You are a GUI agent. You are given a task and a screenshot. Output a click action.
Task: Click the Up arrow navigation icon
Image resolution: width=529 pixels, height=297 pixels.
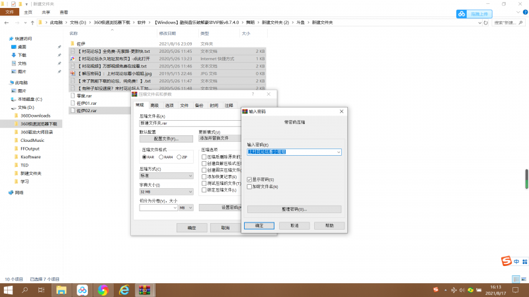click(31, 22)
